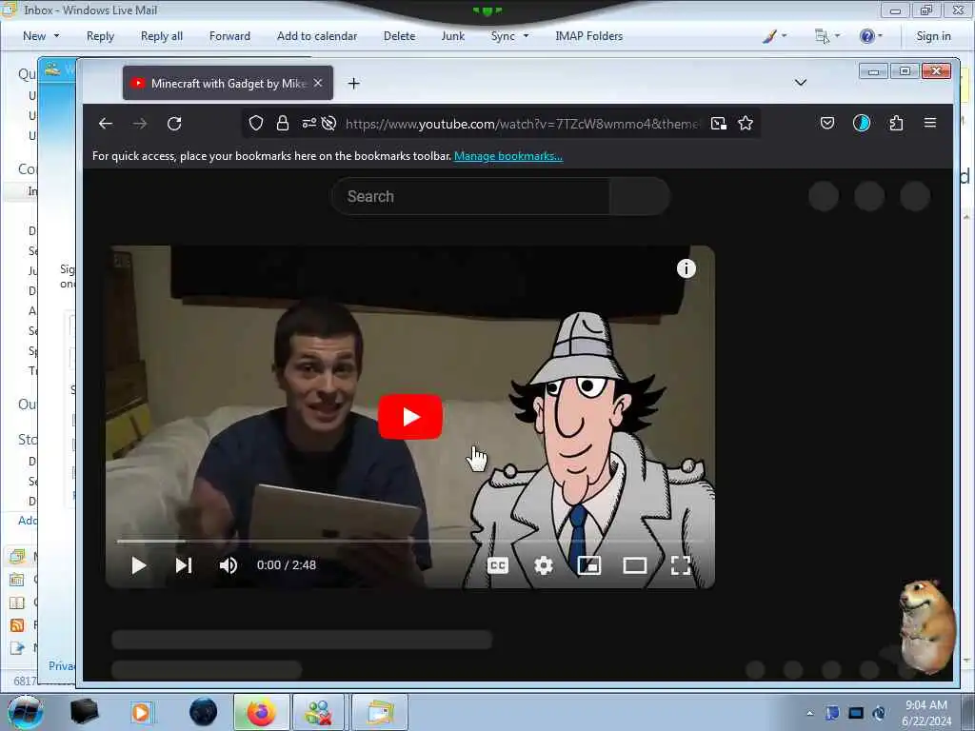975x731 pixels.
Task: Open the media player taskbar icon
Action: 141,712
